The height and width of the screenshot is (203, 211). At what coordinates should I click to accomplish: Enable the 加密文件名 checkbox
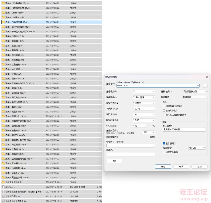coord(164,152)
